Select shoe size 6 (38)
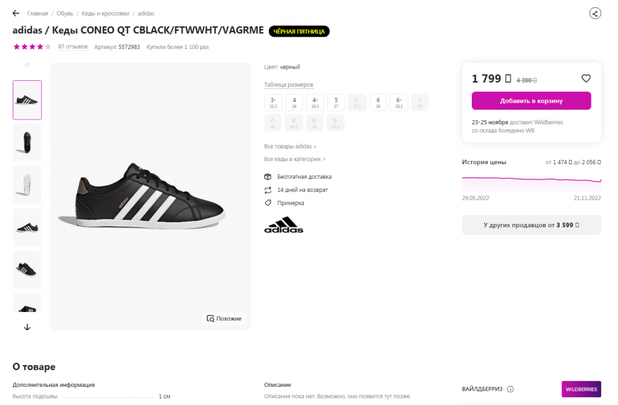 [378, 103]
